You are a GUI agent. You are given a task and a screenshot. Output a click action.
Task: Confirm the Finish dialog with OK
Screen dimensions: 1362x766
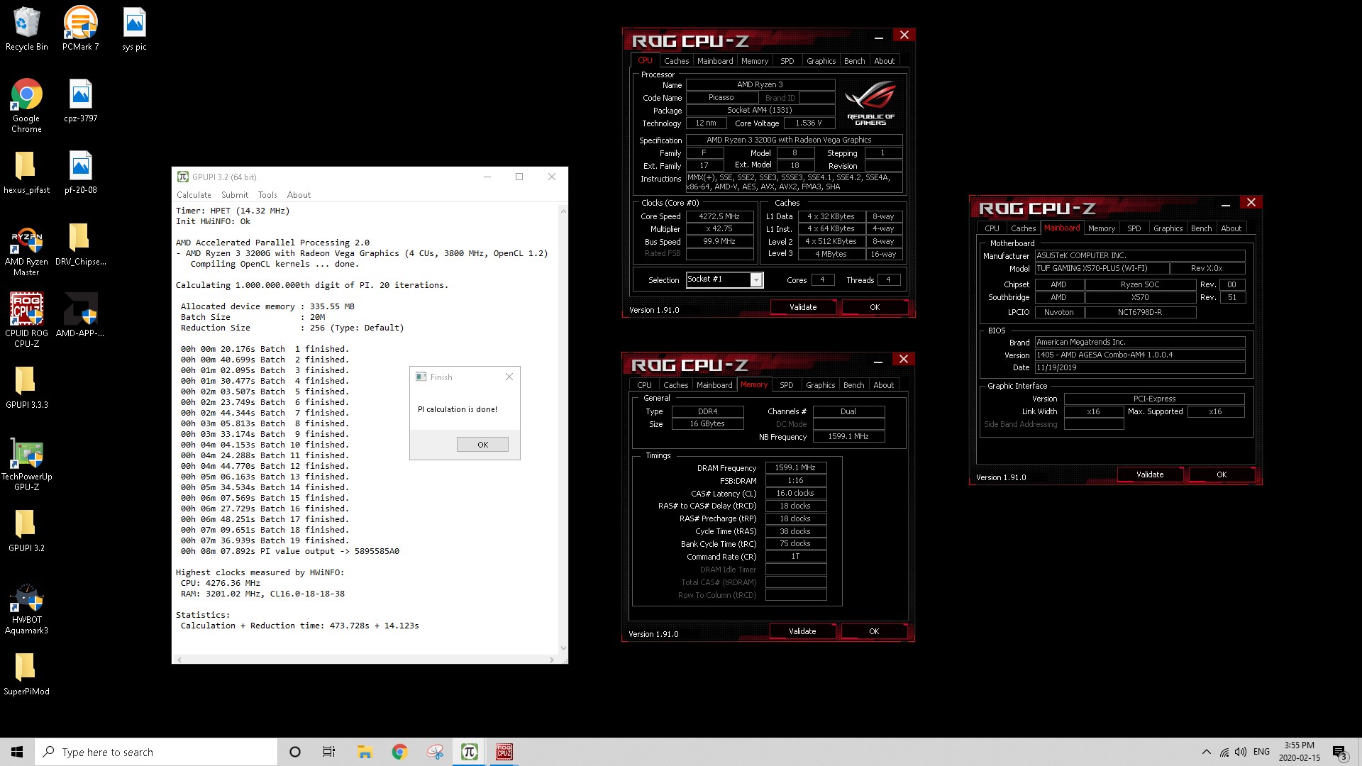[x=482, y=445]
